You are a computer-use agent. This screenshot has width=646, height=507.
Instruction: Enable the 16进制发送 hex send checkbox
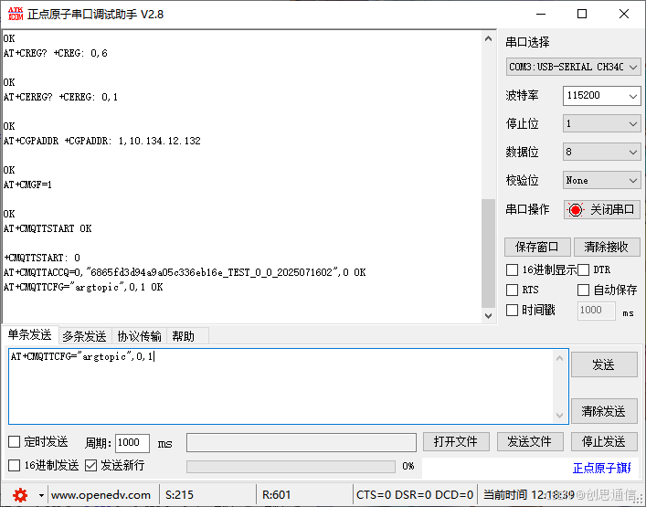15,465
